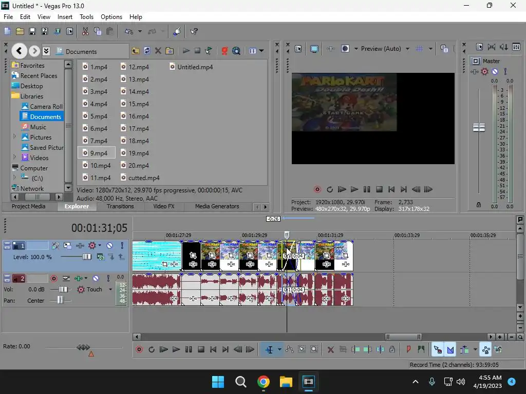Play the timeline from the transport bar
The image size is (526, 394).
point(176,349)
